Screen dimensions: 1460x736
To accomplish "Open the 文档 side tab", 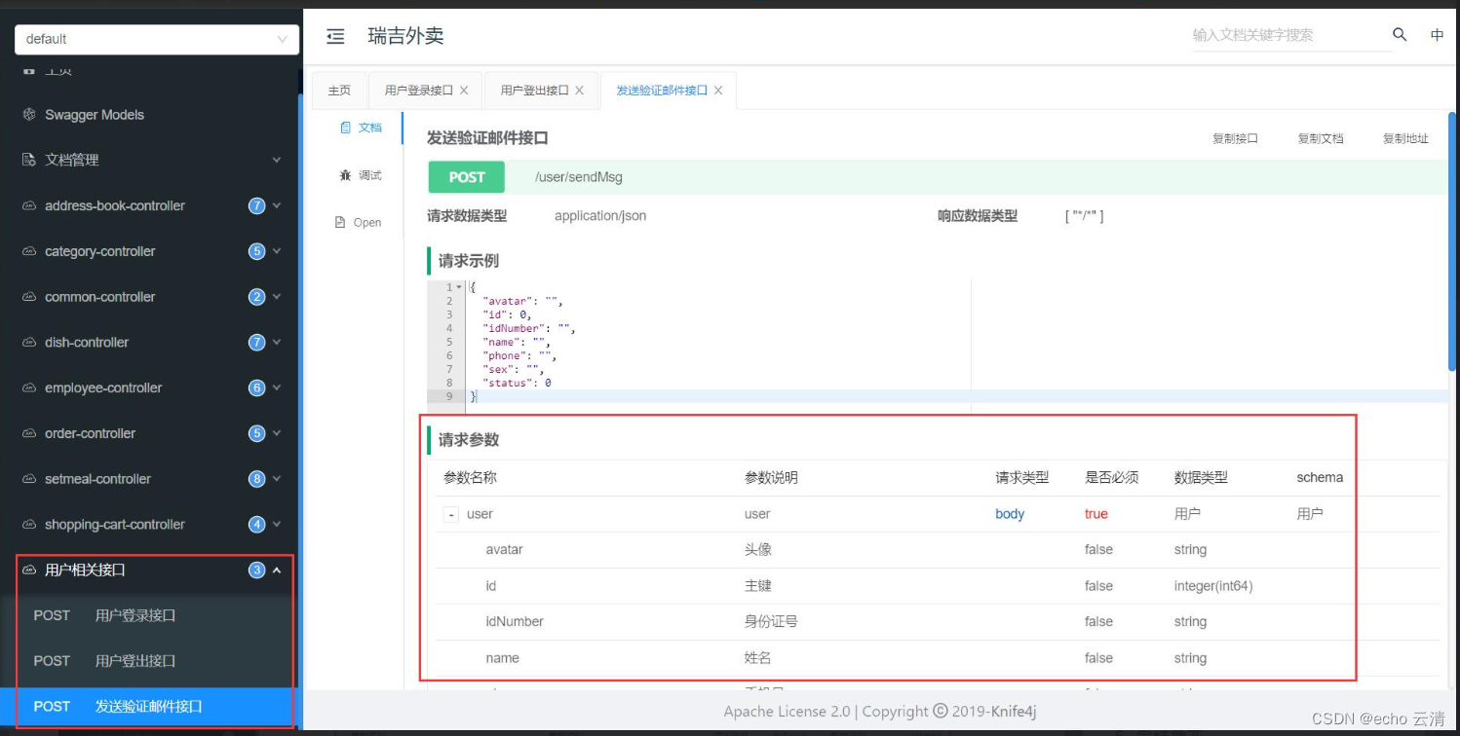I will point(361,128).
